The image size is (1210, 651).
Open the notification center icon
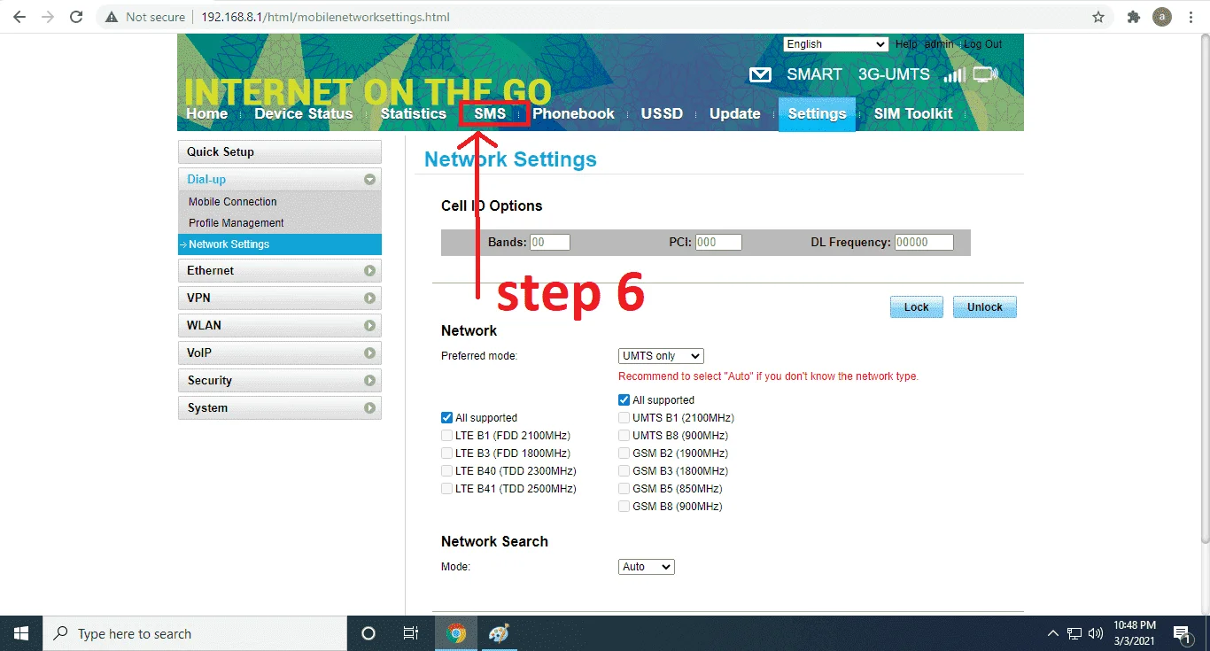coord(1182,633)
